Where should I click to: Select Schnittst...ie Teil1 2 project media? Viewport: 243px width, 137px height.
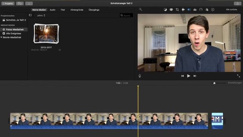[14, 20]
